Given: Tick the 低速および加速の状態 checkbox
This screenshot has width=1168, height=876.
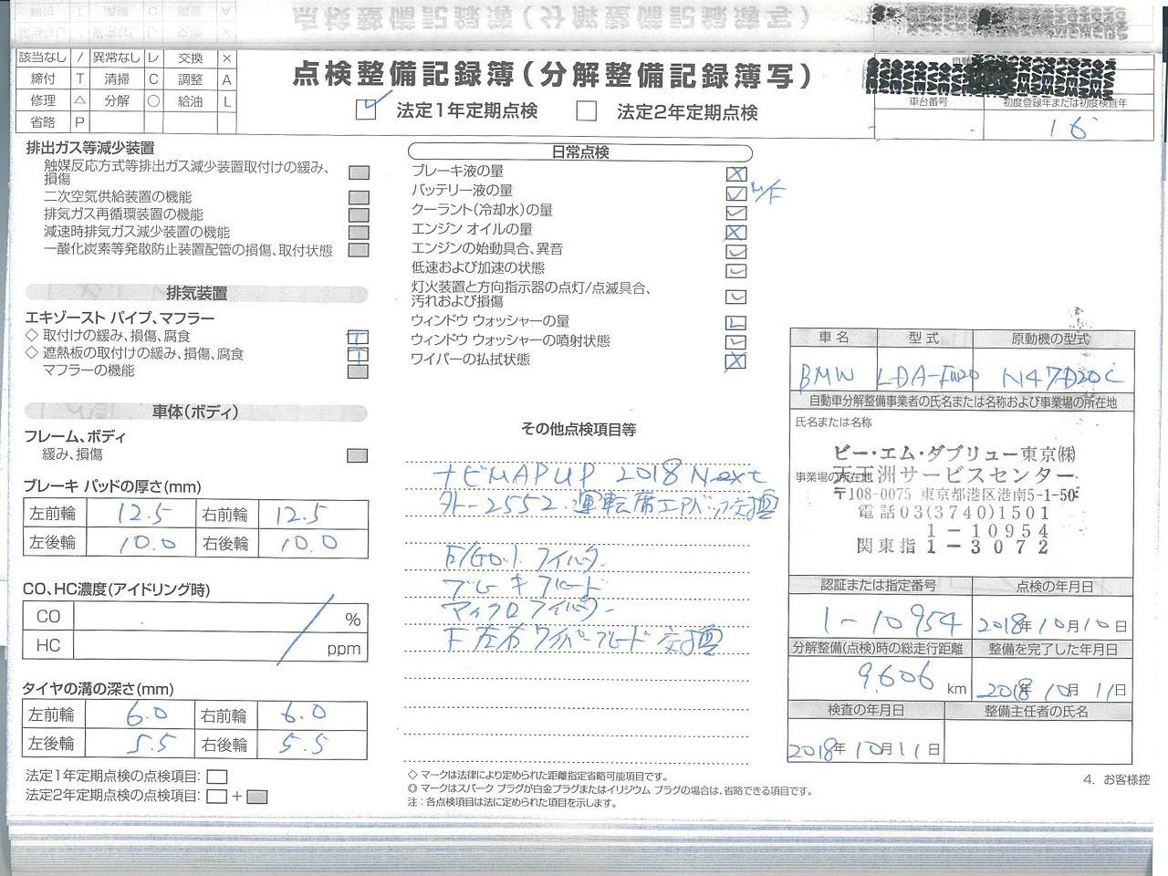Looking at the screenshot, I should 735,271.
